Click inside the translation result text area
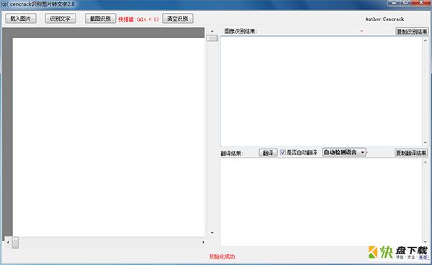Image resolution: width=432 pixels, height=265 pixels. [x=321, y=203]
